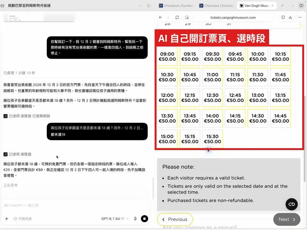The height and width of the screenshot is (231, 307).
Task: Open the browser downloads icon
Action: pyautogui.click(x=290, y=18)
